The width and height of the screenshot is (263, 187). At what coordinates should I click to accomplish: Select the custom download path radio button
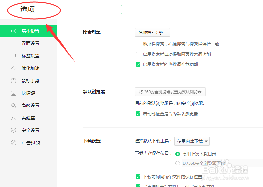[x=178, y=163]
